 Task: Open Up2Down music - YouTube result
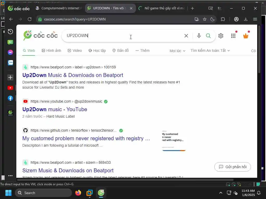coord(55,109)
